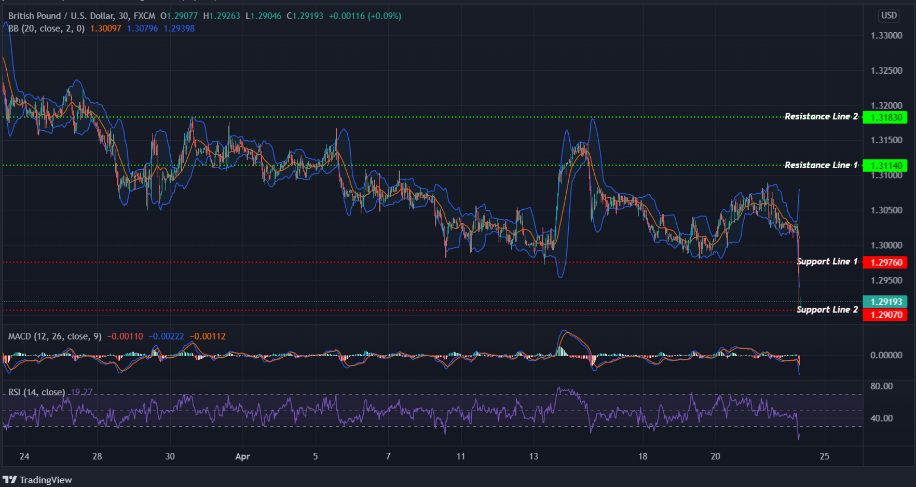Click the USD currency button
The height and width of the screenshot is (487, 916).
pos(888,16)
